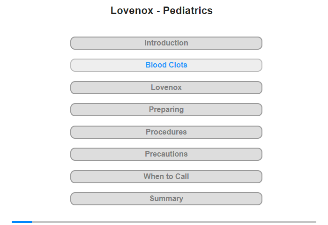The image size is (328, 225).
Task: Click the blue filled part of progress bar
Action: [22, 222]
